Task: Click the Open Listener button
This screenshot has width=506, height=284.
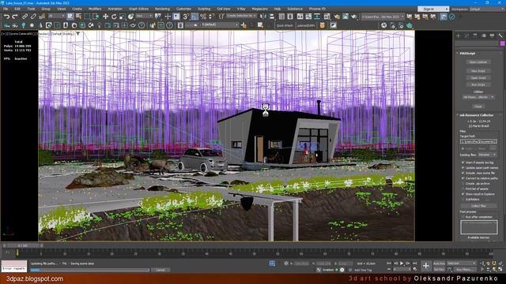Action: tap(478, 62)
